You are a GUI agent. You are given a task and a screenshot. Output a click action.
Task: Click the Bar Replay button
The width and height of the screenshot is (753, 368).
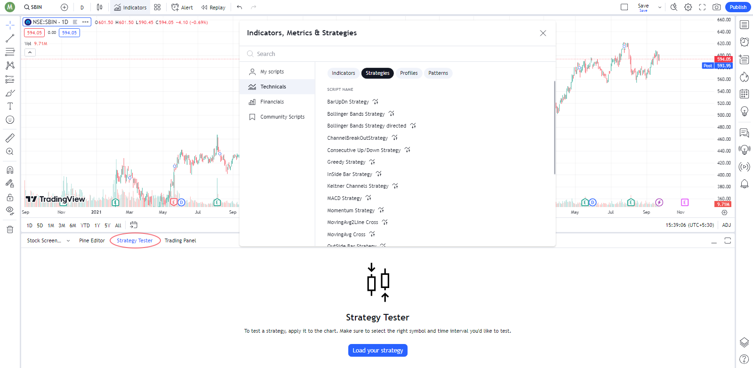[x=213, y=7]
